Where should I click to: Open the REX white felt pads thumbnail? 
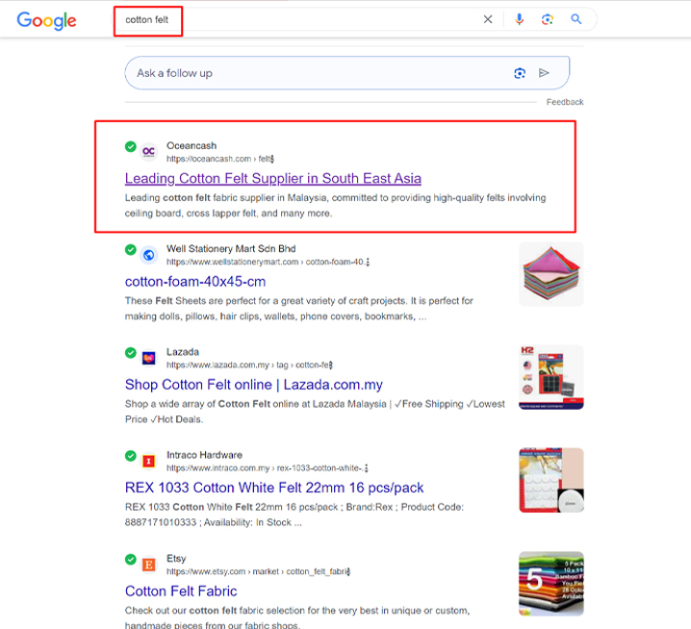coord(551,480)
